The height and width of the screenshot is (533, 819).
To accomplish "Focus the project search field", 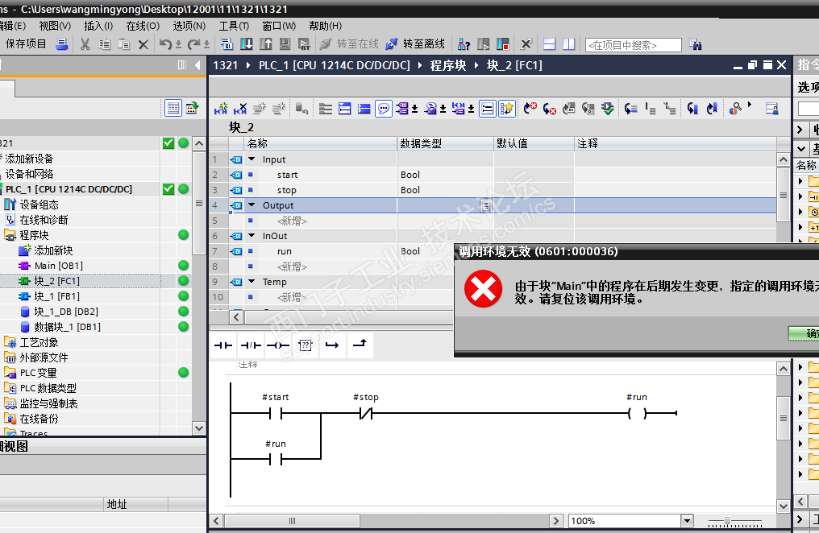I will tap(633, 45).
